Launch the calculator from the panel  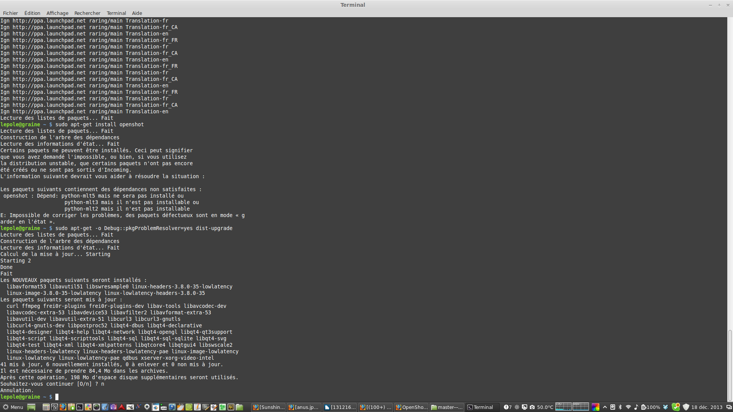click(x=46, y=407)
